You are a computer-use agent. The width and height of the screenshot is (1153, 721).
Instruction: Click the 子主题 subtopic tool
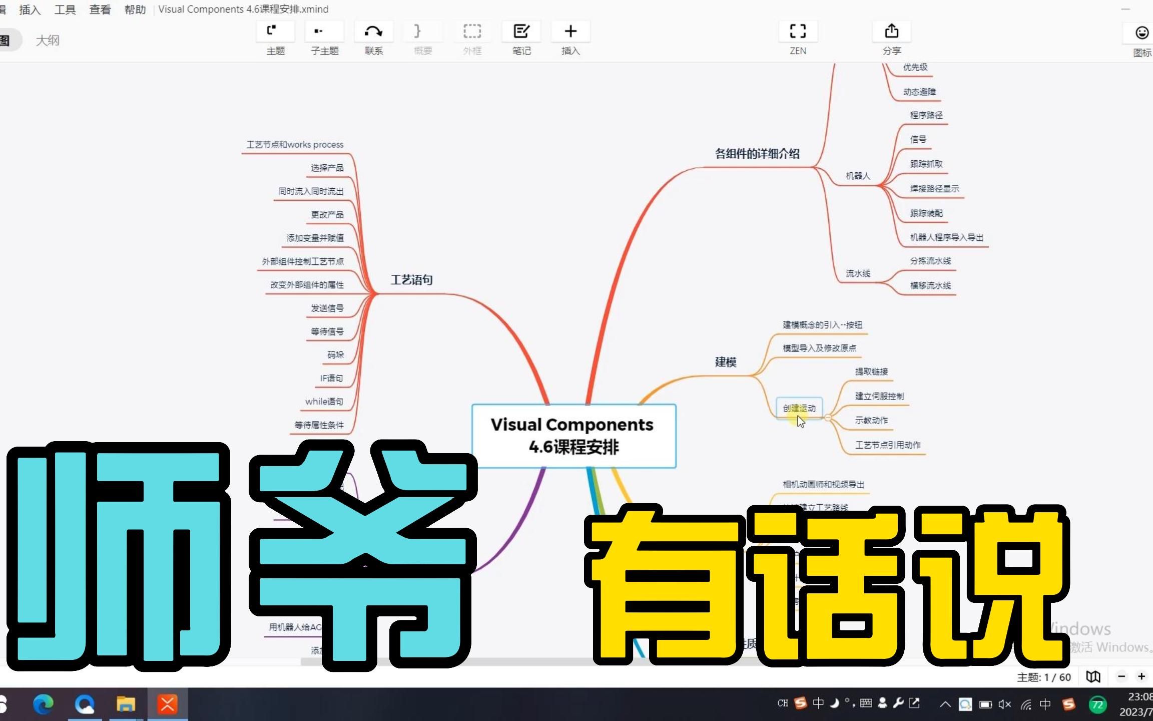click(324, 38)
